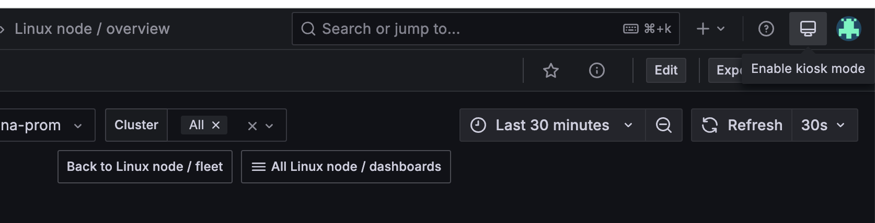875x223 pixels.
Task: Mark dashboard as favorite with star icon
Action: coord(551,70)
